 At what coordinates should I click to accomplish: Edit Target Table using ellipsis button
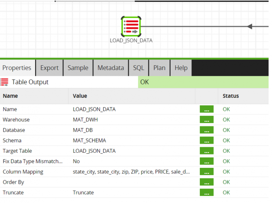[x=206, y=151]
